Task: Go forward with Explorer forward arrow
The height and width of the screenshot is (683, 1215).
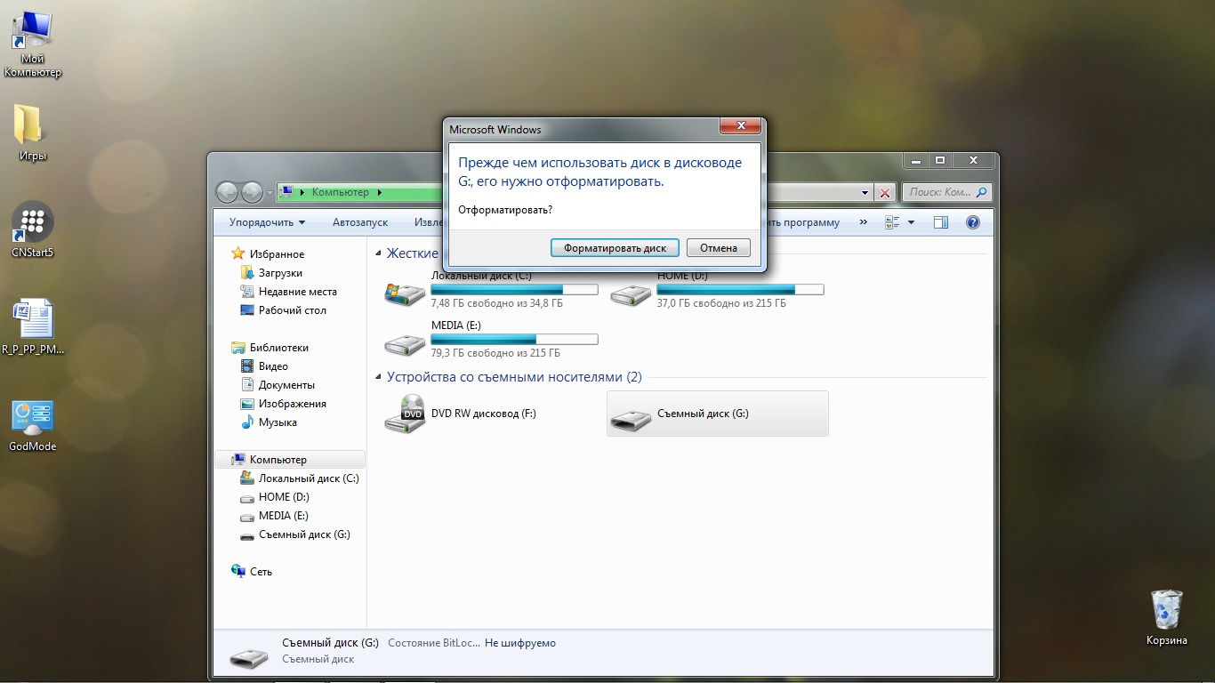Action: (x=252, y=192)
